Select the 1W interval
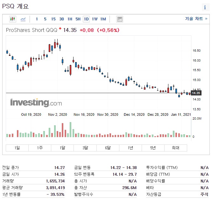 coord(95,19)
